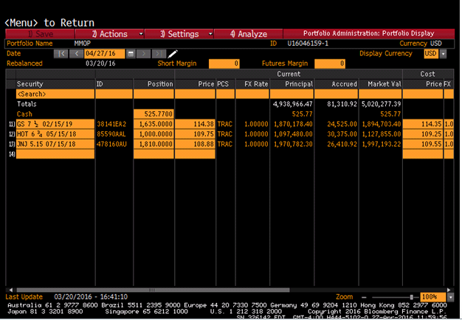Open the calendar date picker
The width and height of the screenshot is (462, 320).
(x=131, y=54)
